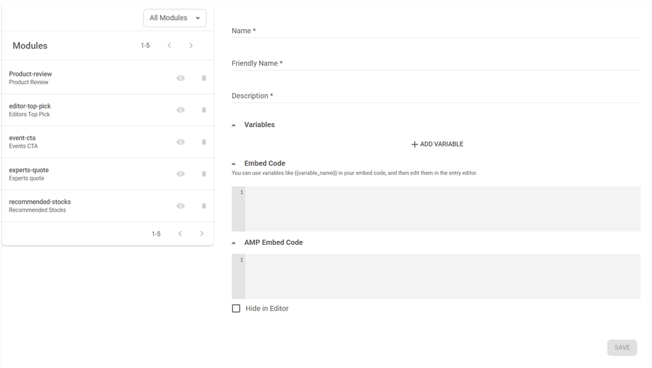Delete the Product-review module
Viewport: 652px width, 368px height.
[204, 78]
